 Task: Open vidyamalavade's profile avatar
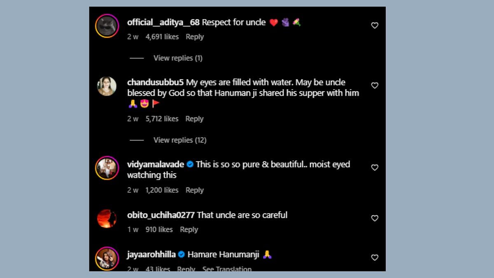pyautogui.click(x=107, y=168)
